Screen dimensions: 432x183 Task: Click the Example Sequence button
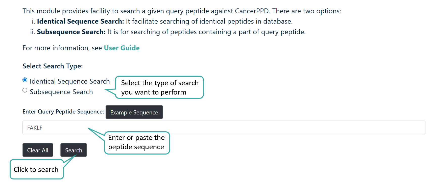click(x=134, y=112)
